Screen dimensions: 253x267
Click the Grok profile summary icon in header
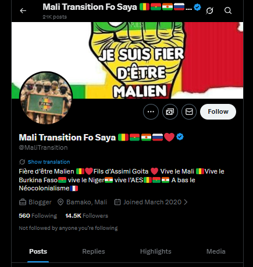[209, 10]
